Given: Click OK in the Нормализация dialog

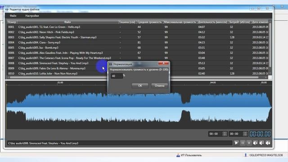Looking at the screenshot, I should click(x=140, y=85).
